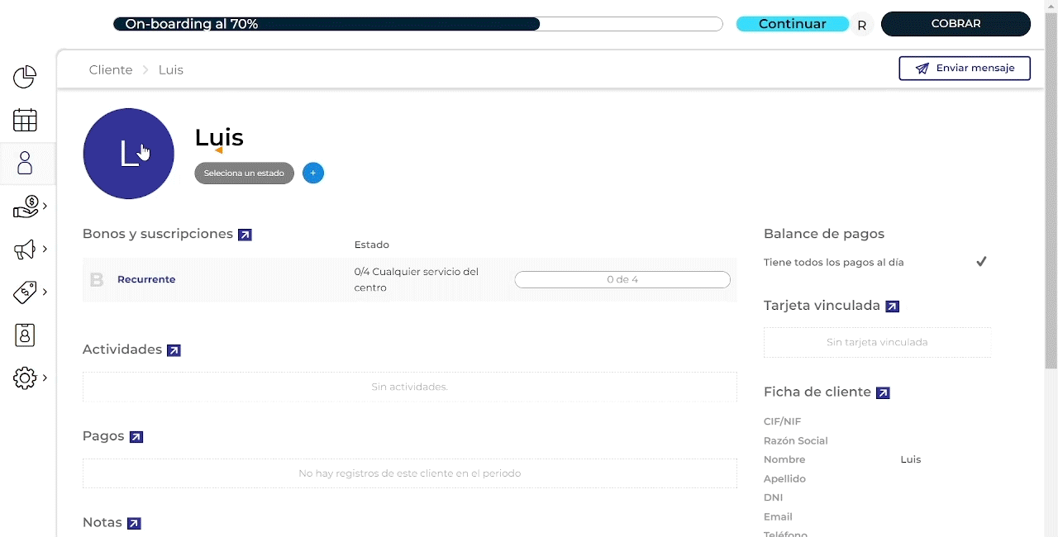Open Notas arrow link icon
The height and width of the screenshot is (537, 1058).
pos(135,524)
